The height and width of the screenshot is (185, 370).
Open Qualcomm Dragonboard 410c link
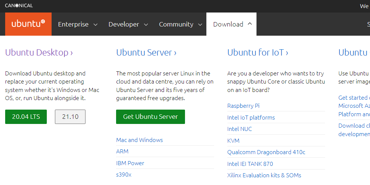click(266, 152)
